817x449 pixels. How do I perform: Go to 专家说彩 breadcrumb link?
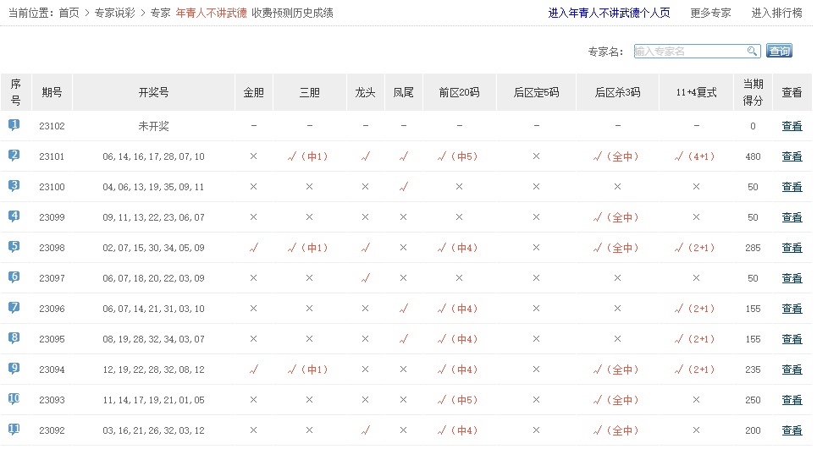point(114,14)
